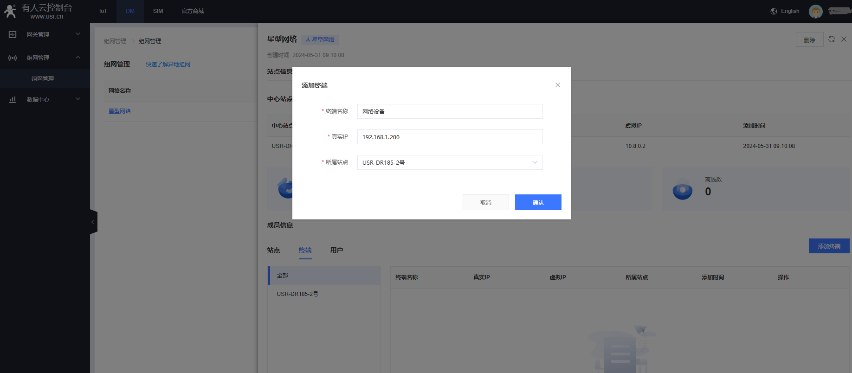Click the 确认 confirm button

[x=538, y=202]
